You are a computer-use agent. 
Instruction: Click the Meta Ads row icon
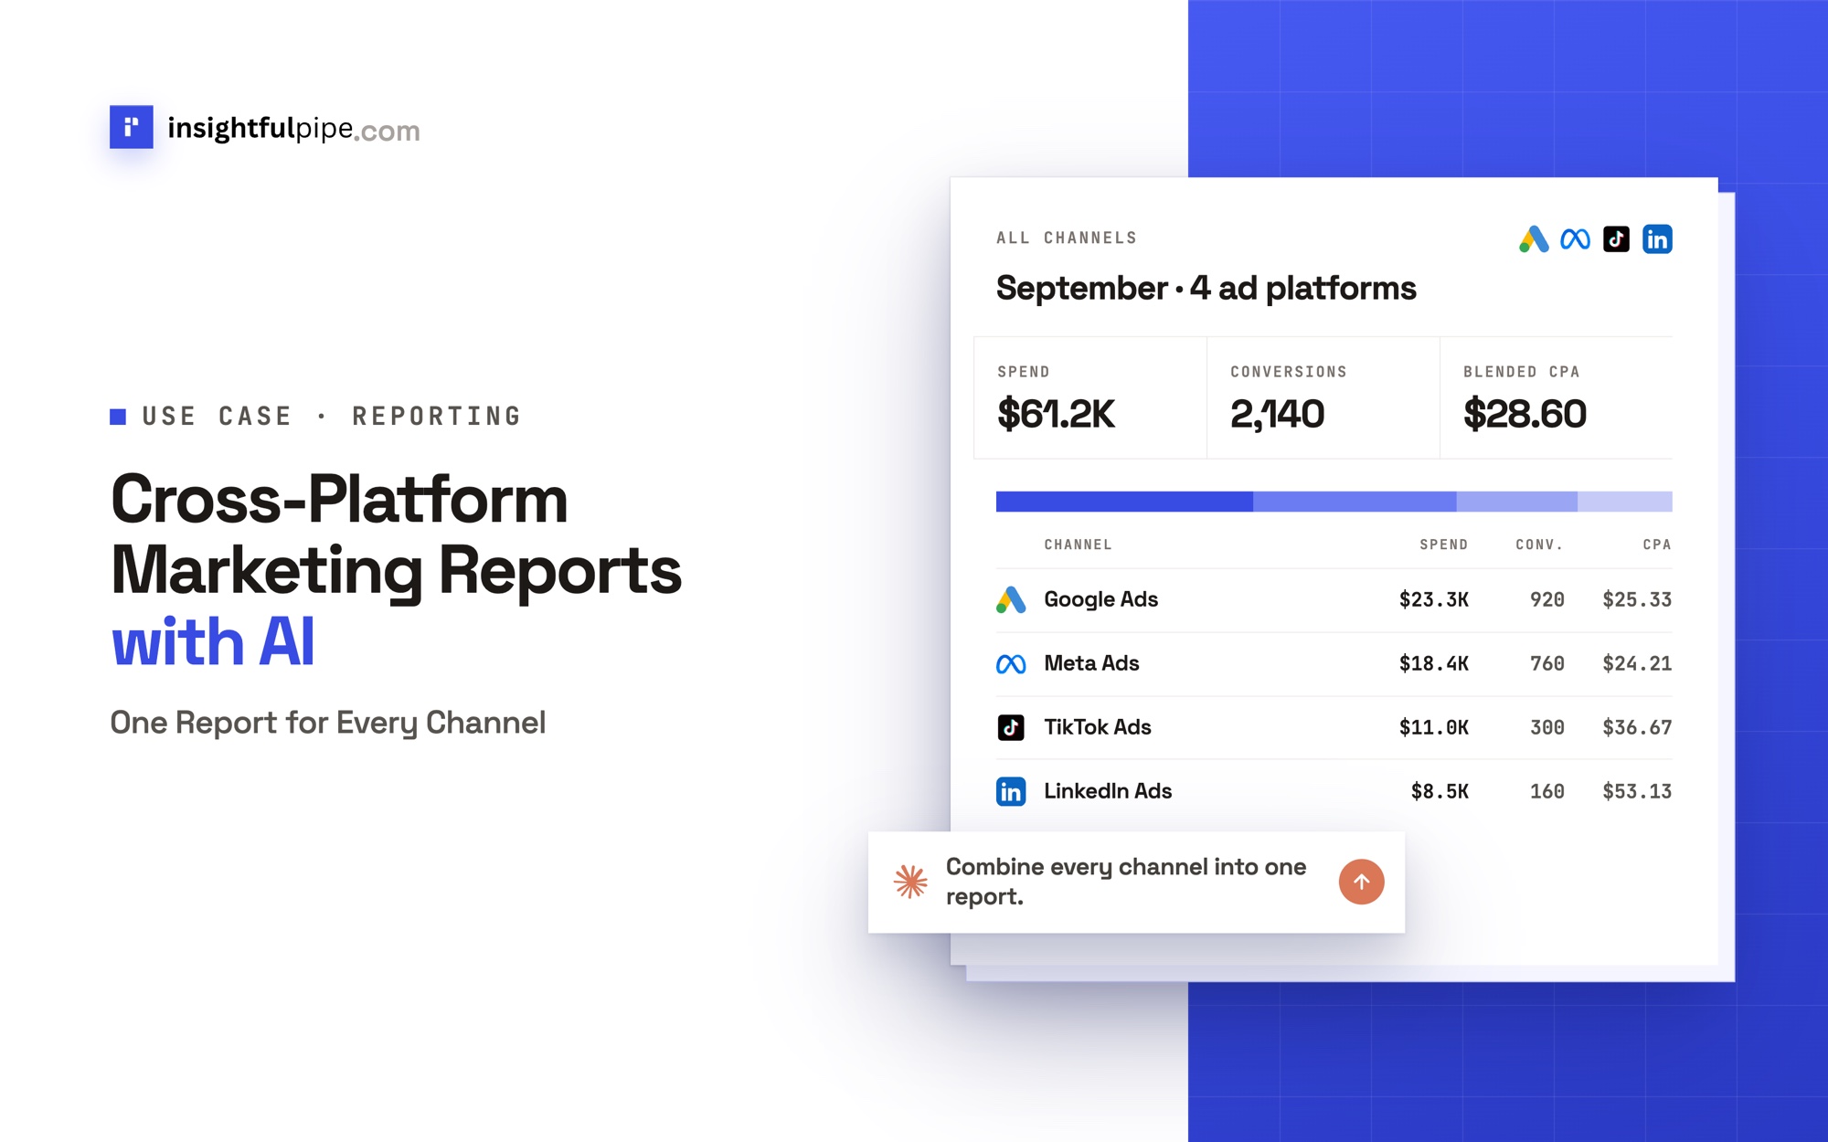[x=1011, y=664]
